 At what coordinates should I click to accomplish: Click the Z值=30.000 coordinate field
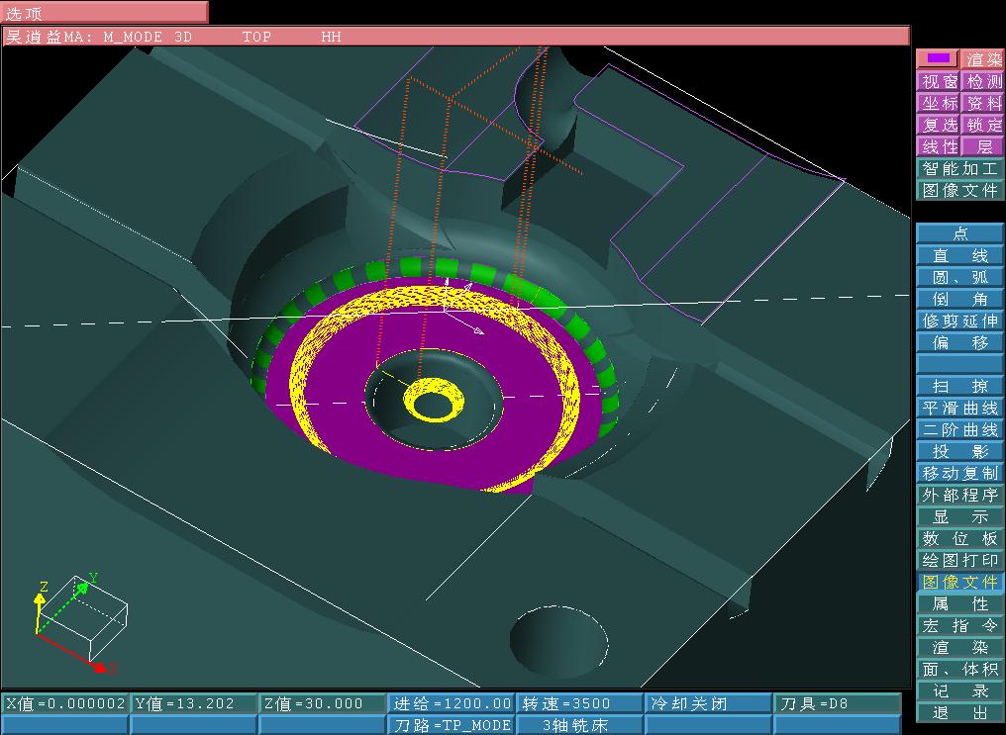coord(323,703)
